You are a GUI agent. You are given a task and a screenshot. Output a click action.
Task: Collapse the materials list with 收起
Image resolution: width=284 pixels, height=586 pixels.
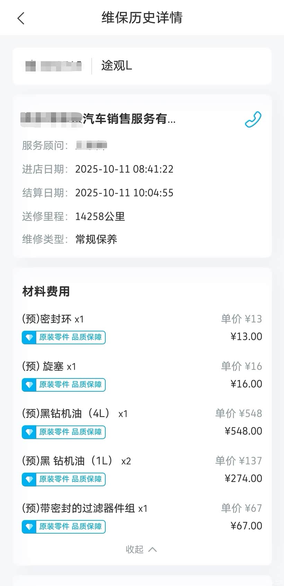coord(135,549)
